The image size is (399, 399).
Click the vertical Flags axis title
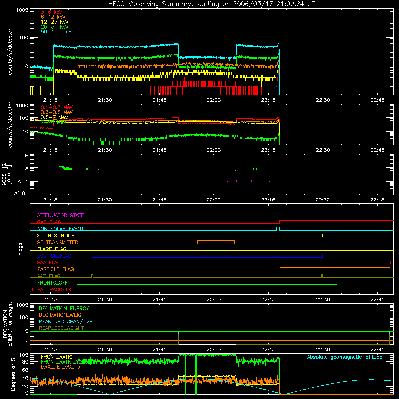click(20, 249)
